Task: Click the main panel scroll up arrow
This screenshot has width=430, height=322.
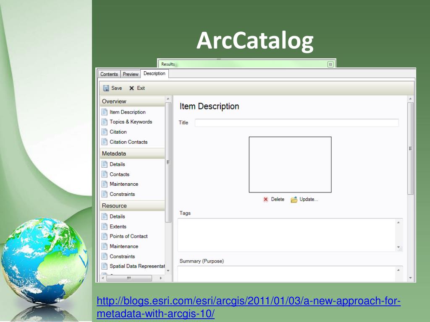Action: tap(410, 99)
